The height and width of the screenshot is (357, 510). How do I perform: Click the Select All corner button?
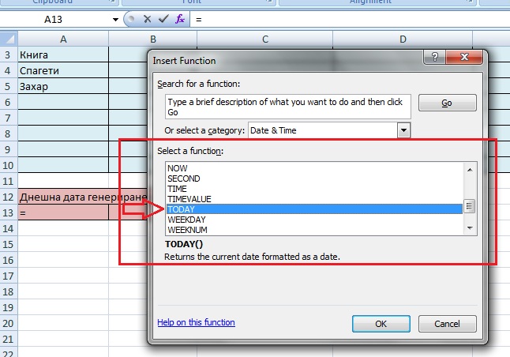[9, 39]
